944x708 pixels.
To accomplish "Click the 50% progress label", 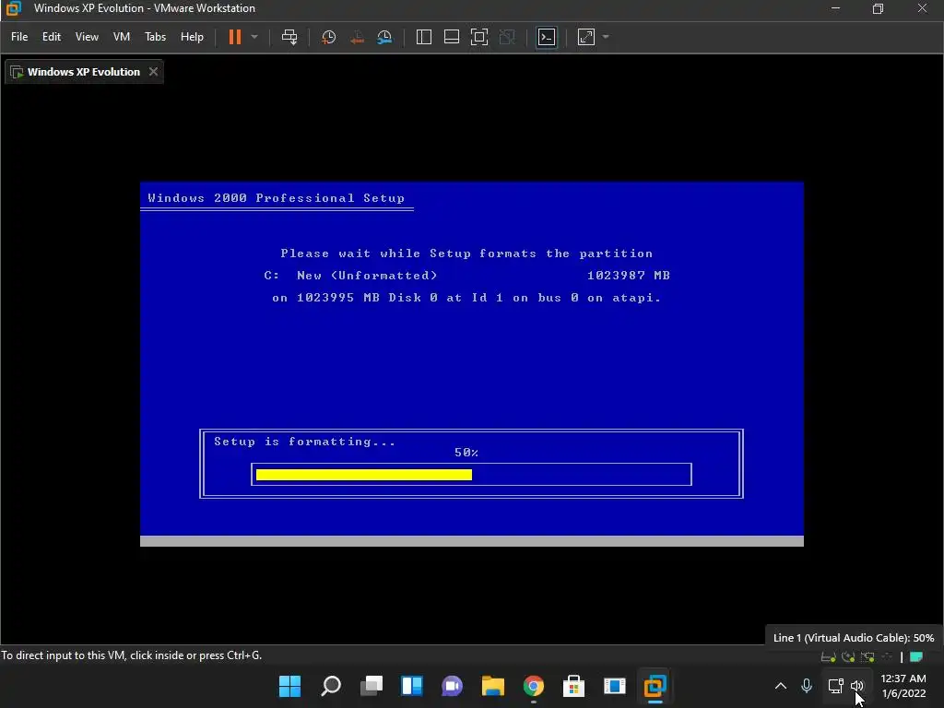I will tap(466, 452).
